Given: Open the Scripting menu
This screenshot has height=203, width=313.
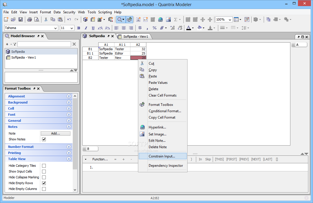Looking at the screenshot, I should tap(105, 12).
